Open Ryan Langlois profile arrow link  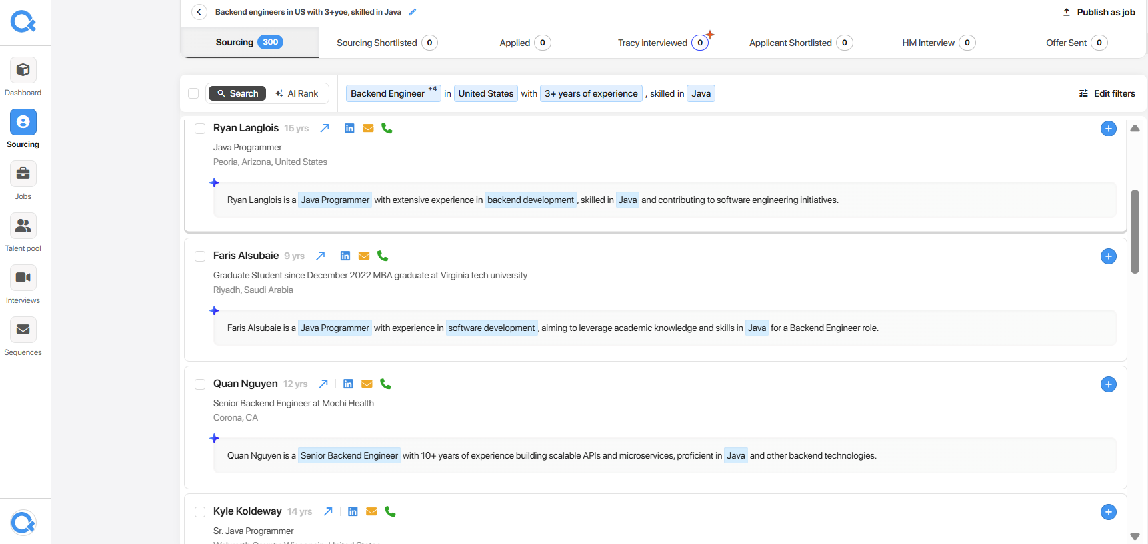[325, 128]
